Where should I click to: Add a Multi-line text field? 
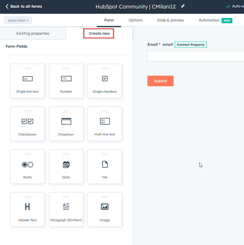(105, 124)
